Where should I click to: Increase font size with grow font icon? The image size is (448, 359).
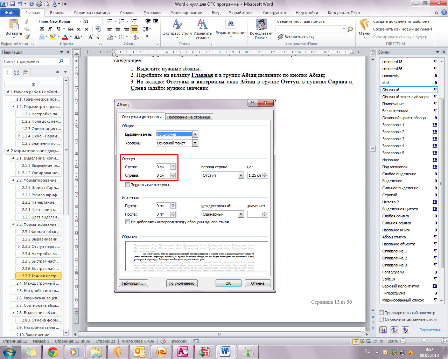coord(91,37)
